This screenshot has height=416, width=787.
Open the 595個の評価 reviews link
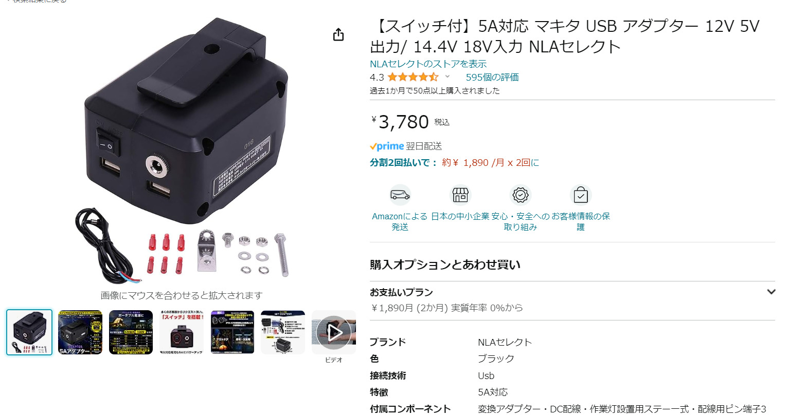pyautogui.click(x=492, y=77)
